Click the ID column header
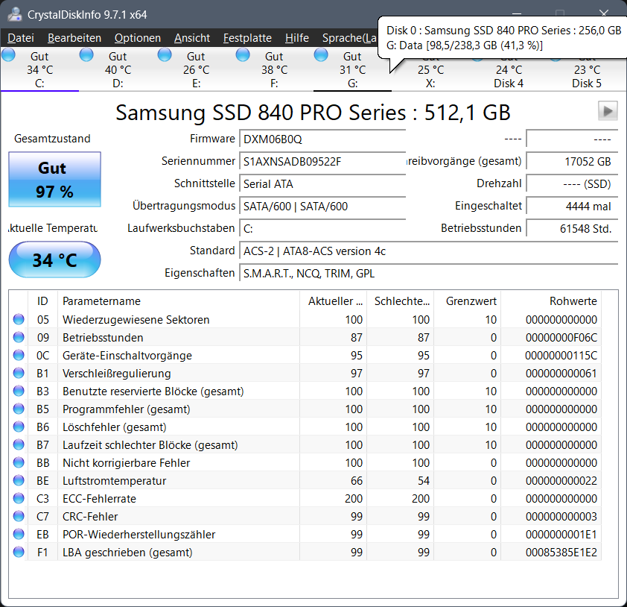The image size is (627, 607). click(x=42, y=301)
